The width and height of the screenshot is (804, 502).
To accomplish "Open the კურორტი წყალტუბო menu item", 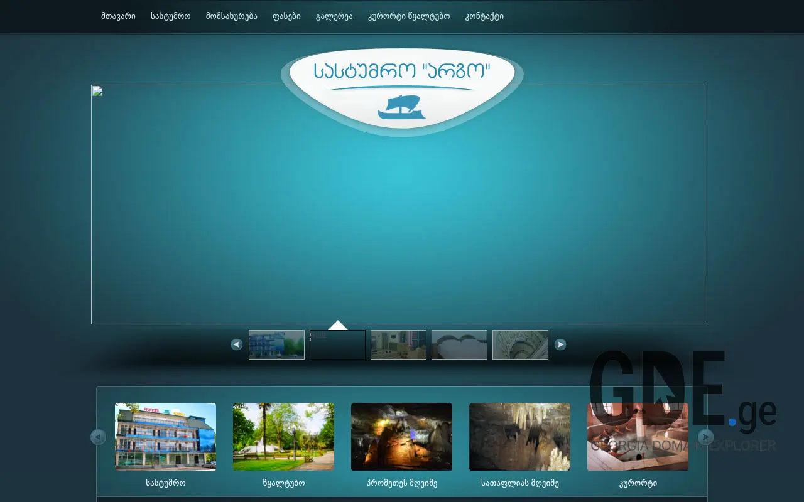I will click(x=410, y=16).
